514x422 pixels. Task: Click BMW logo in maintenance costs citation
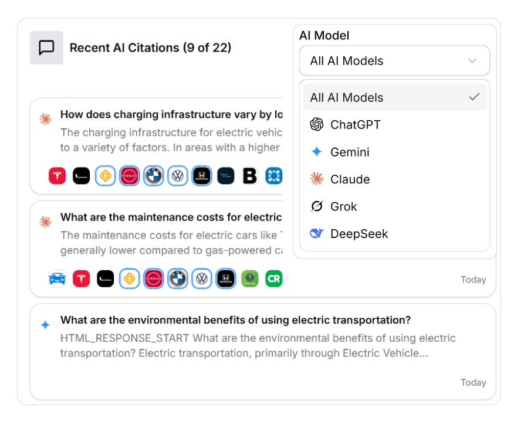(177, 278)
